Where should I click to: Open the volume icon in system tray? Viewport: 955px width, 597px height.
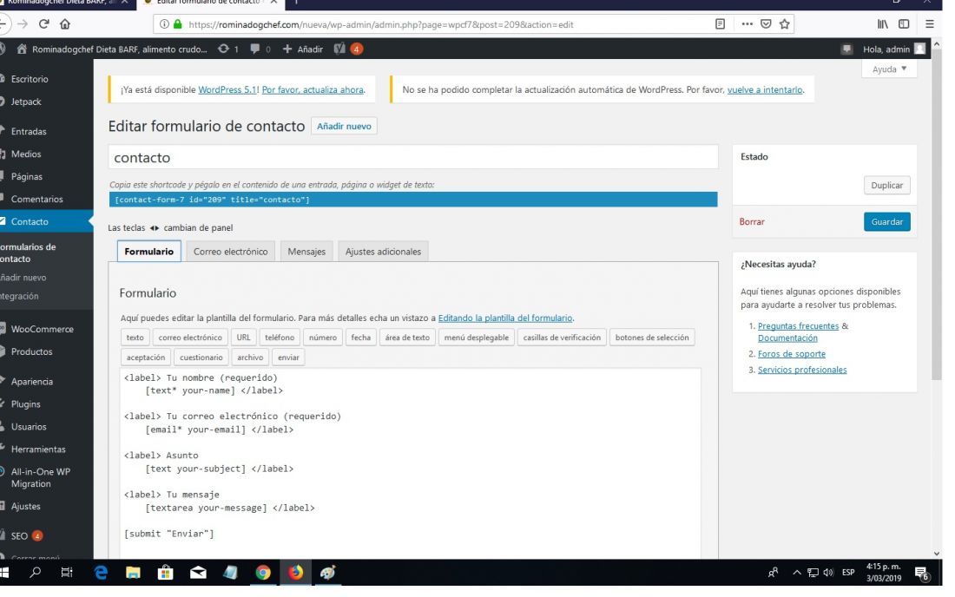[x=828, y=573]
